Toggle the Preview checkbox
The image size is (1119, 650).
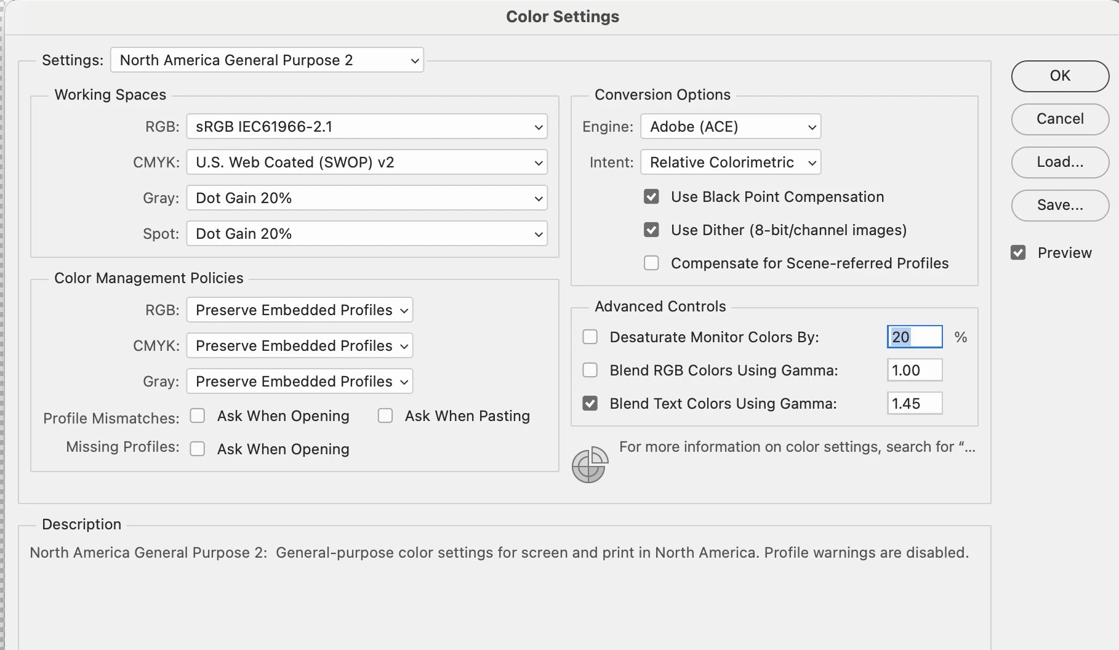pos(1018,253)
